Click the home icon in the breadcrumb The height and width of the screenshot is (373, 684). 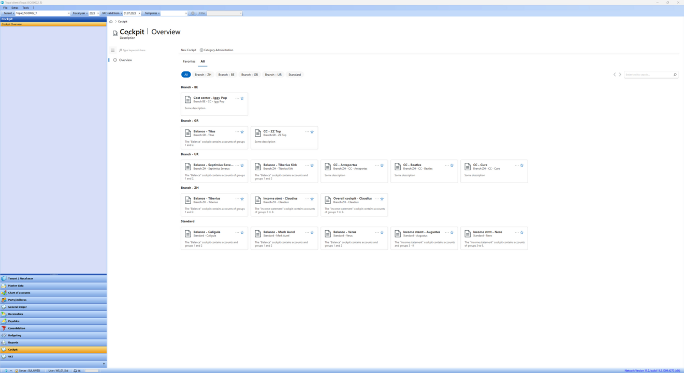tap(111, 22)
